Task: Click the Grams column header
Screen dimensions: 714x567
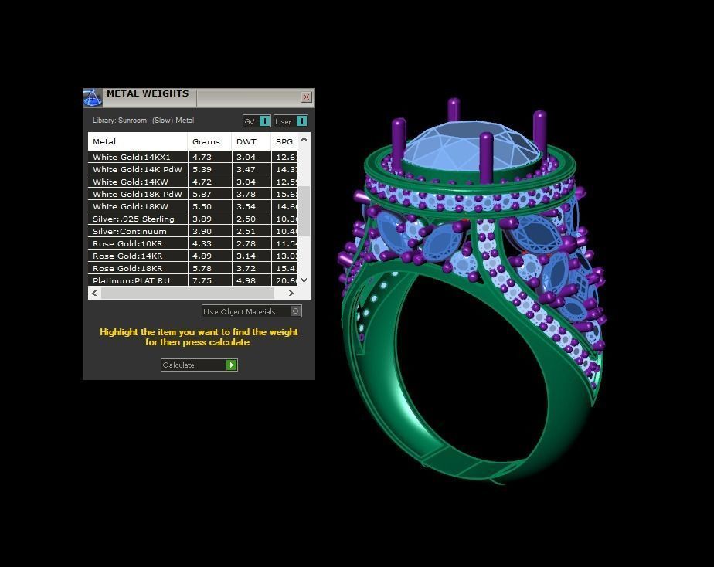Action: (x=209, y=141)
